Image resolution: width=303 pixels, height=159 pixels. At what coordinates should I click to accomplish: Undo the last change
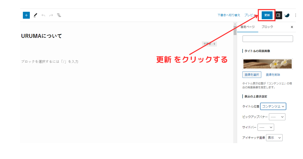click(43, 15)
